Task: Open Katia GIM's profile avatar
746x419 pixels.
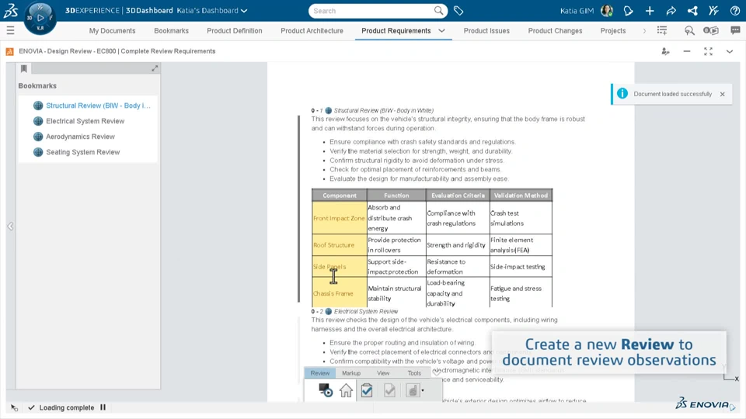Action: (607, 10)
